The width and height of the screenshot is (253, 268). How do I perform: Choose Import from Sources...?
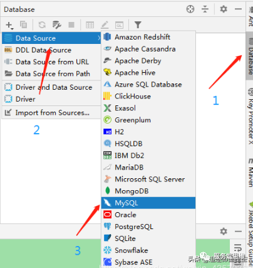[51, 112]
